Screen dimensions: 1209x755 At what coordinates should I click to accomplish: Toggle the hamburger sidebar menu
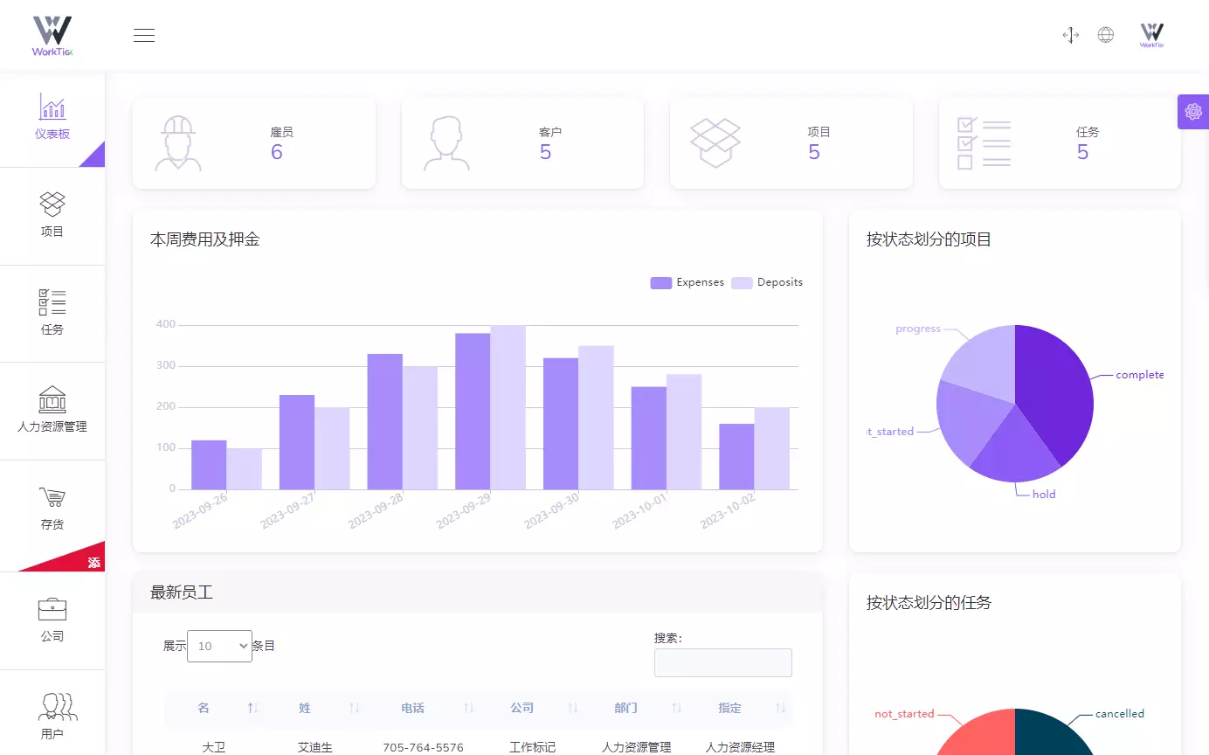(x=144, y=35)
